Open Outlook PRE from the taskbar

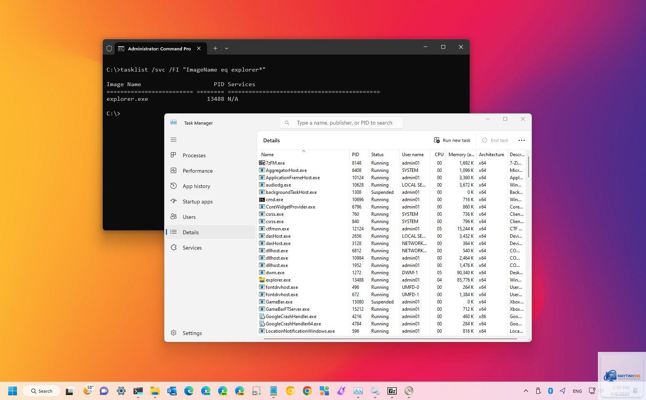(x=172, y=391)
